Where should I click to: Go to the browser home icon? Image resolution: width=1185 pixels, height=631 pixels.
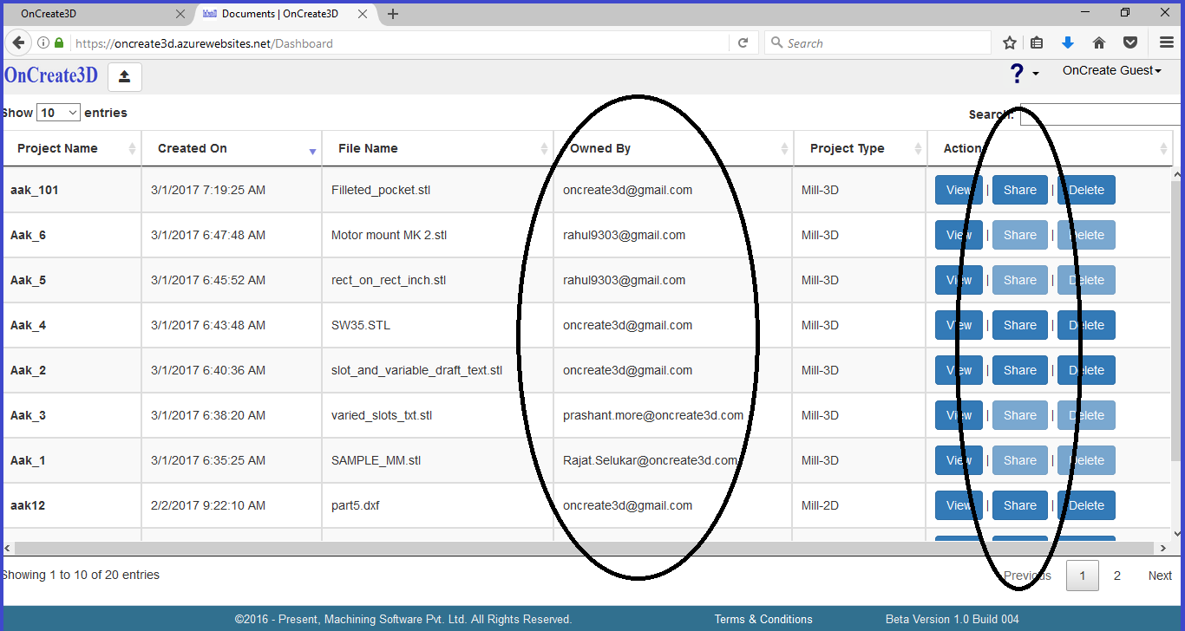[x=1099, y=43]
